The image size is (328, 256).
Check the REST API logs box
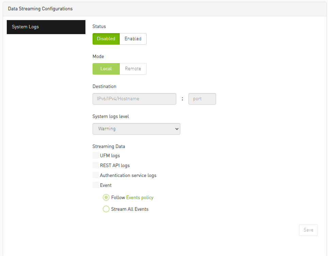click(96, 165)
